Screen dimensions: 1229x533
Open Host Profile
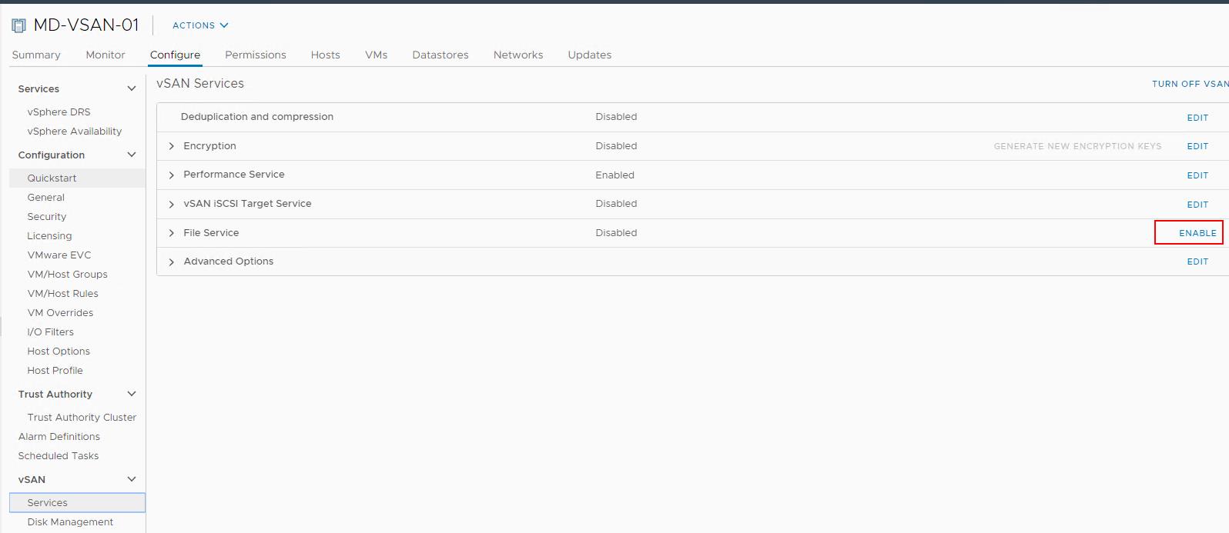pyautogui.click(x=55, y=370)
